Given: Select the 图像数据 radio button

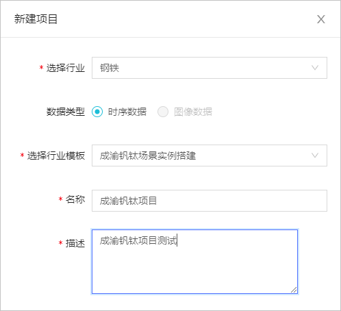Looking at the screenshot, I should click(163, 112).
